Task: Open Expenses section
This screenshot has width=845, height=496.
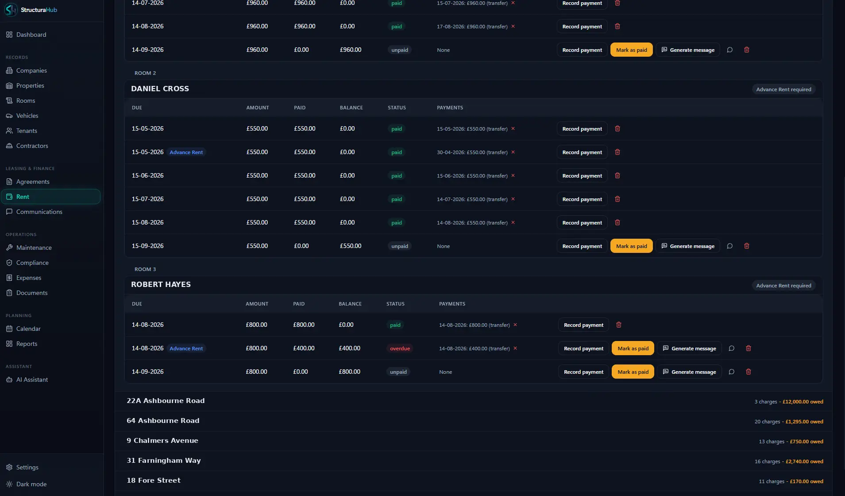Action: (x=28, y=278)
